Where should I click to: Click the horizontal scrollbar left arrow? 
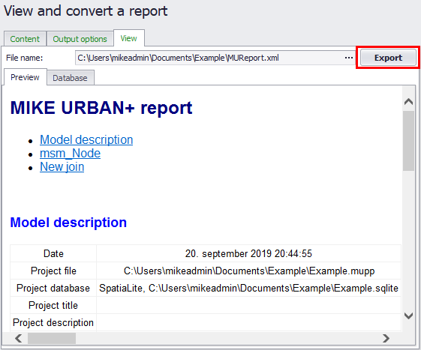click(18, 338)
